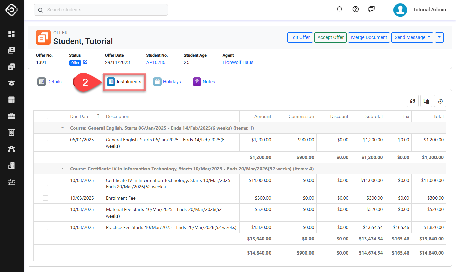This screenshot has width=456, height=272.
Task: Click the settings sliders sidebar icon
Action: pos(12,182)
